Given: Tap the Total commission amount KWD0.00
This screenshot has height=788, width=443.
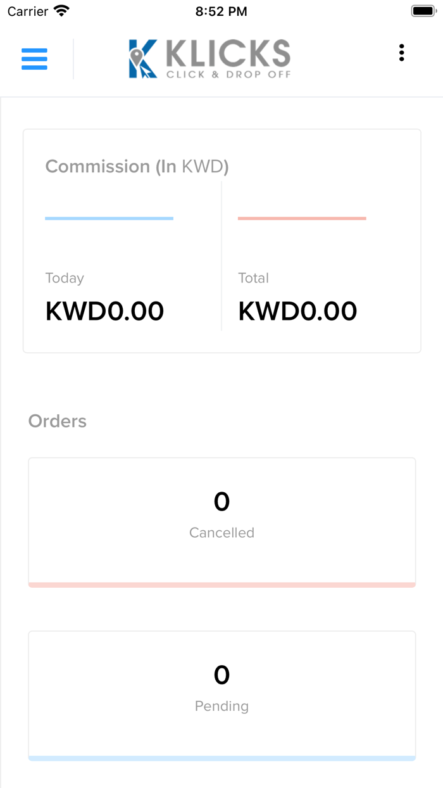Looking at the screenshot, I should coord(297,310).
